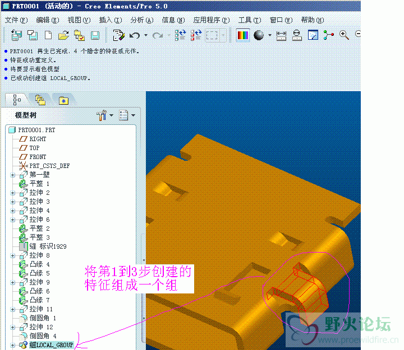Open the shading style dropdown arrow
The width and height of the screenshot is (404, 350).
click(270, 35)
